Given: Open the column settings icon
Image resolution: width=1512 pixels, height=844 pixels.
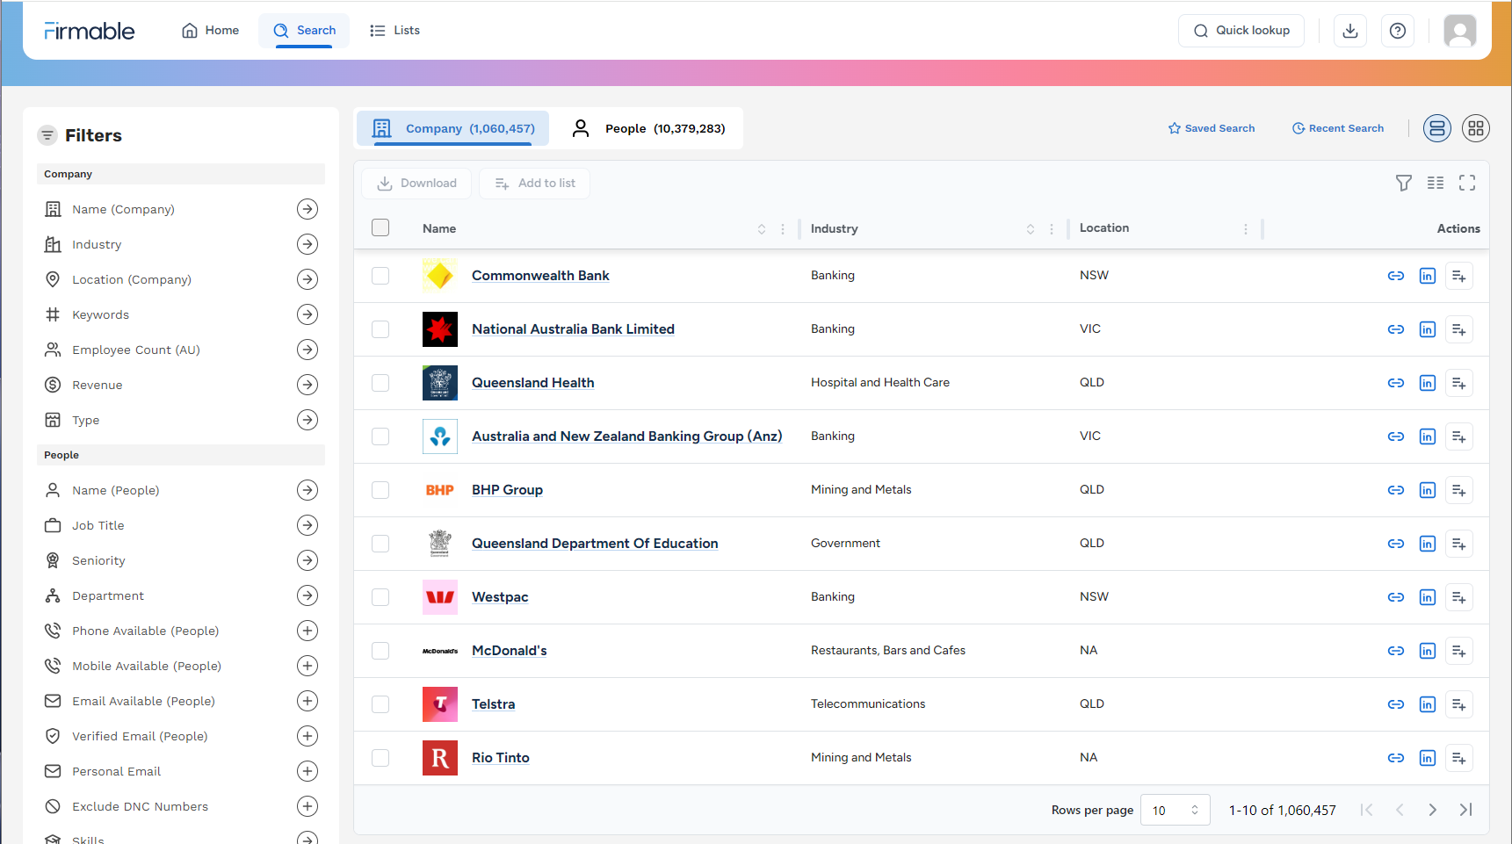Looking at the screenshot, I should click(x=1436, y=183).
